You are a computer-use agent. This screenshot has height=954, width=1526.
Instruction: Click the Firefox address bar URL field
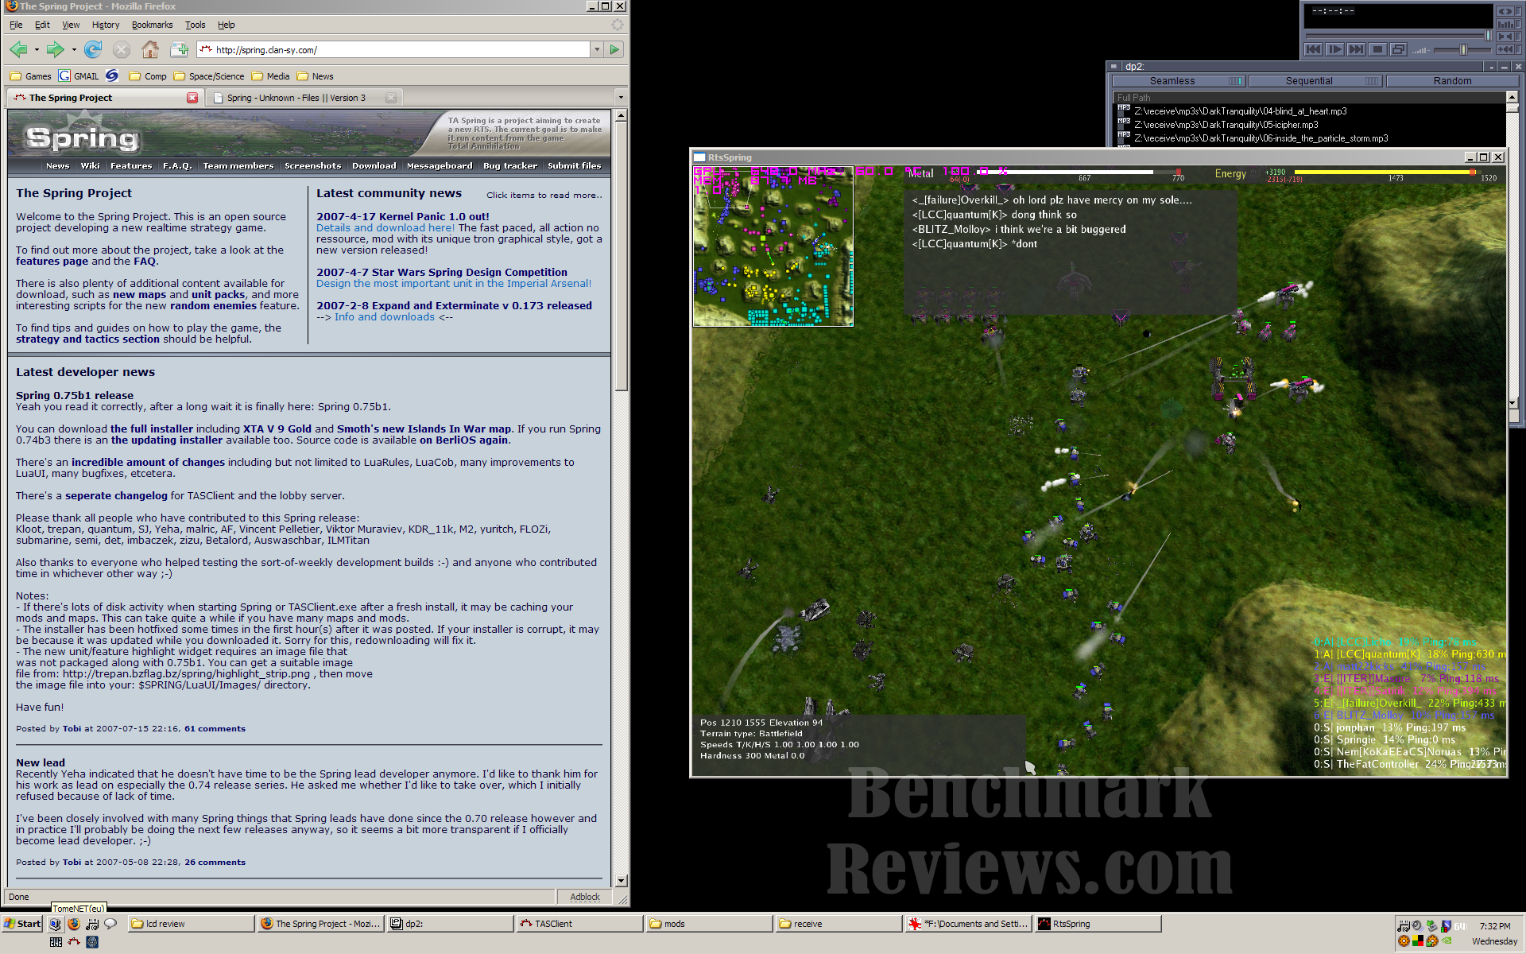393,49
